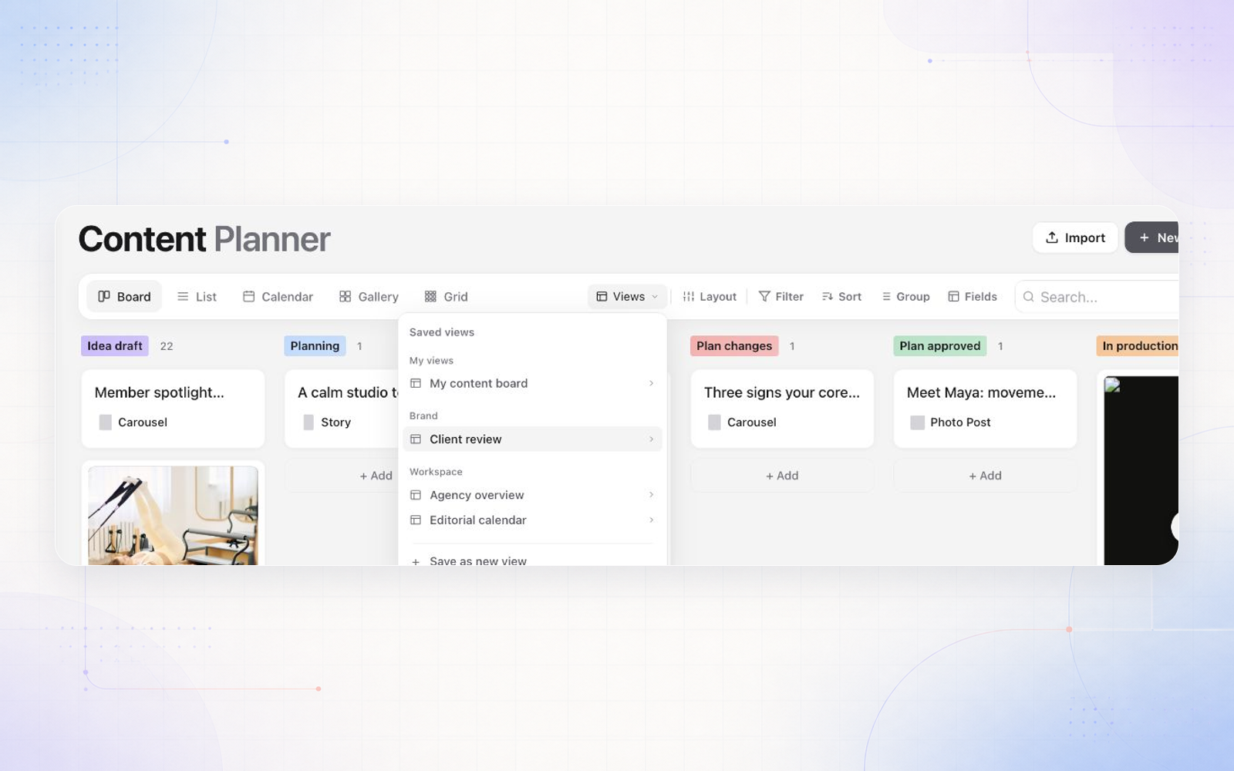
Task: Click the Idea draft column label
Action: pos(115,346)
